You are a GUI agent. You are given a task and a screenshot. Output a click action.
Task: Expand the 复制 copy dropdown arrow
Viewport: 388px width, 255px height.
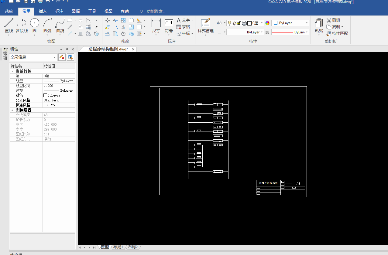[342, 27]
